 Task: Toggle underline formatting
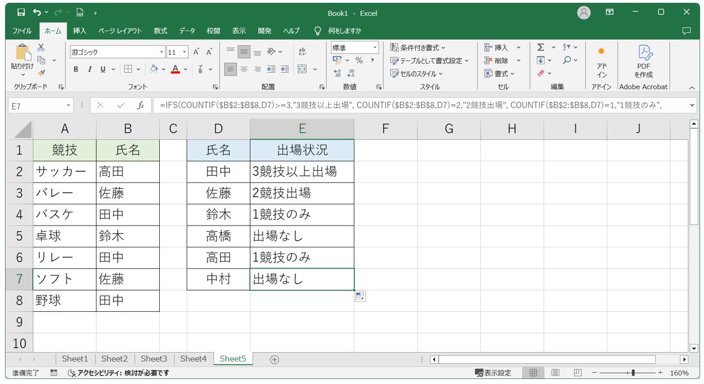pos(103,69)
